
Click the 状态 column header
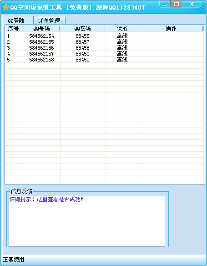click(x=122, y=29)
